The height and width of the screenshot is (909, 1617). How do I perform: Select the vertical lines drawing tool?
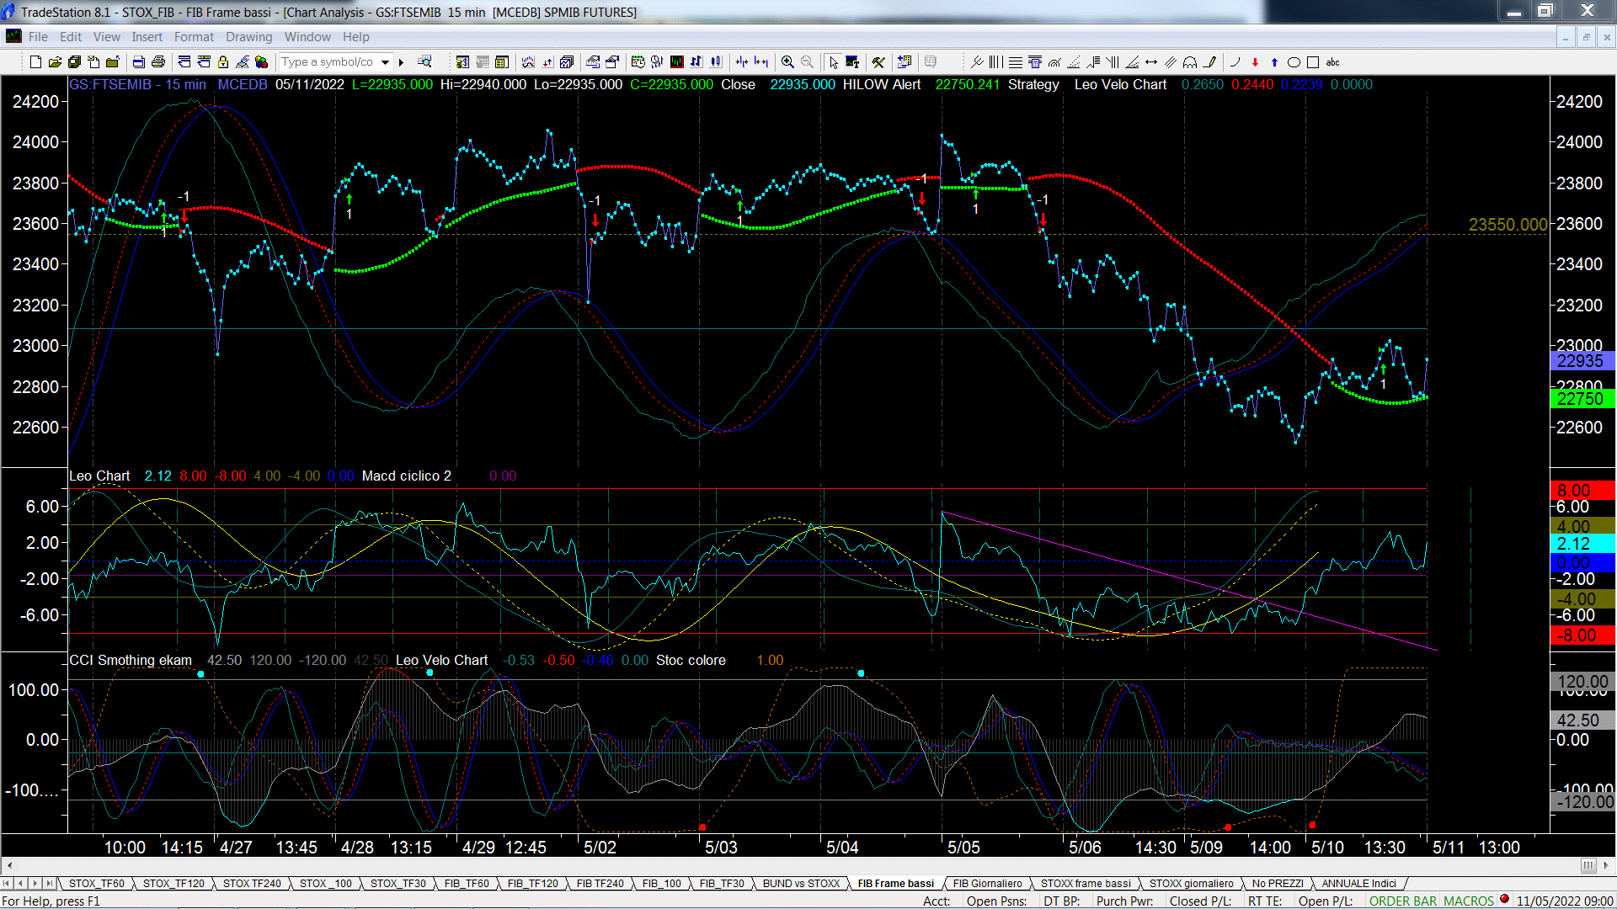point(995,62)
